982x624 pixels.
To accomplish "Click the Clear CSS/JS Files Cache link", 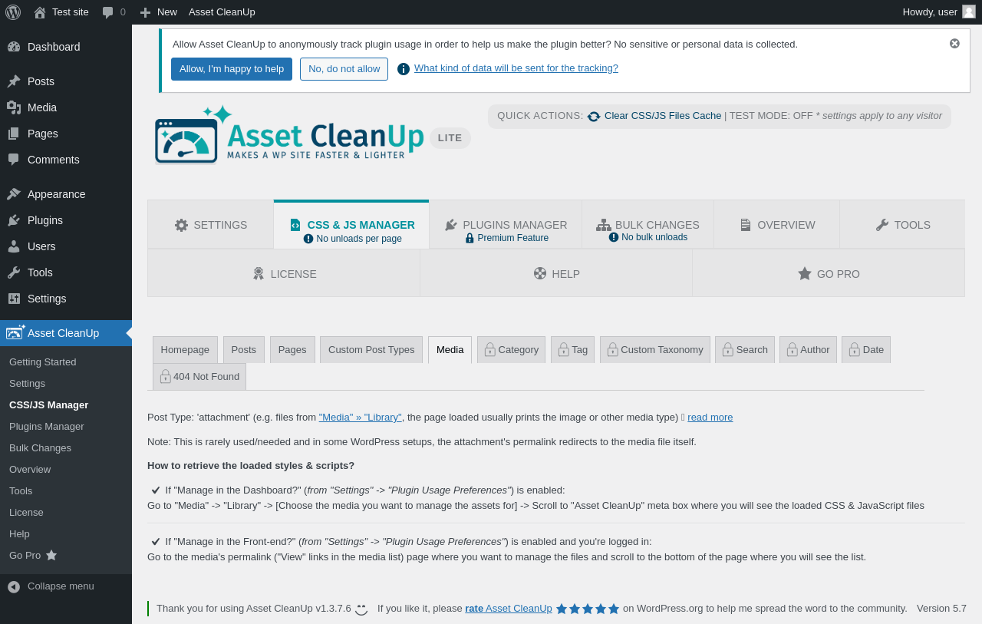I will point(663,116).
